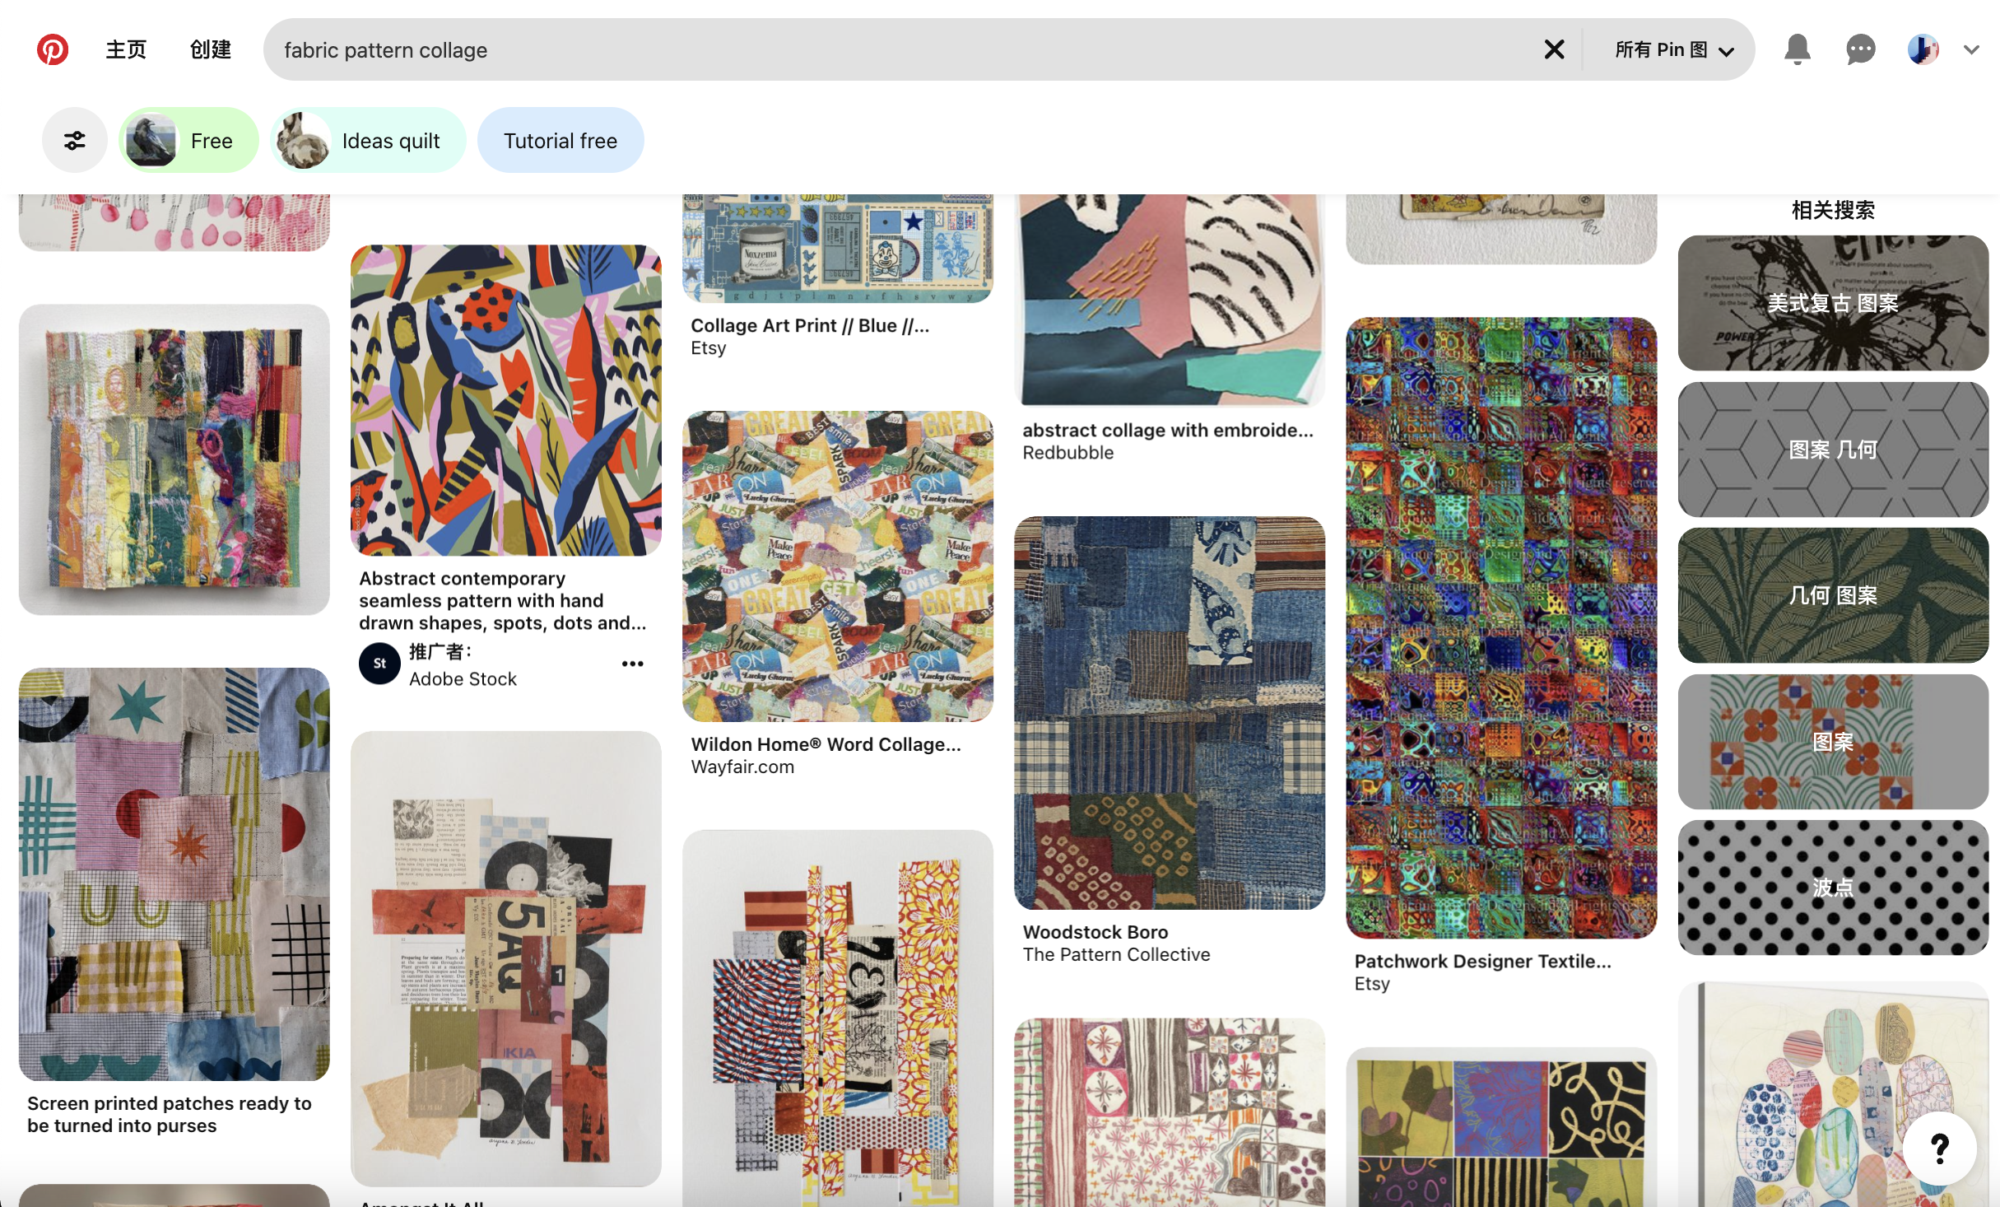2000x1207 pixels.
Task: Open the 创建 create menu
Action: (211, 49)
